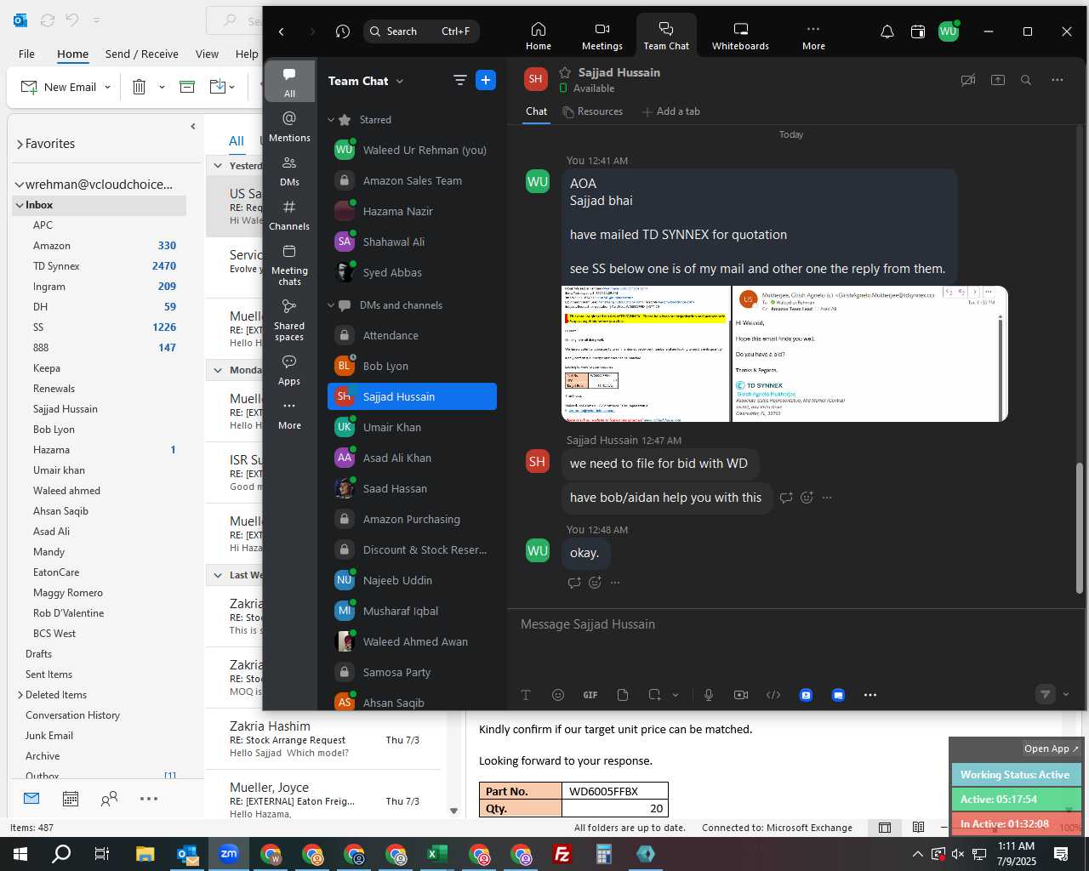Open the Team Chat filter icon
1089x871 pixels.
coord(460,80)
